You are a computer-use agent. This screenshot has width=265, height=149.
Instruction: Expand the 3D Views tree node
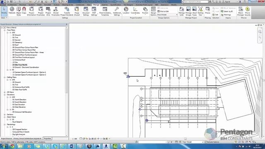pyautogui.click(x=5, y=92)
